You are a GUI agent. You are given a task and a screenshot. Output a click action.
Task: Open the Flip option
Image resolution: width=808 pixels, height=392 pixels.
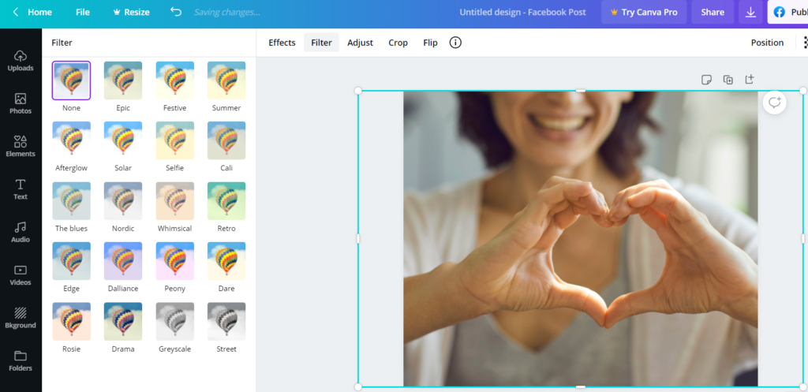coord(430,43)
